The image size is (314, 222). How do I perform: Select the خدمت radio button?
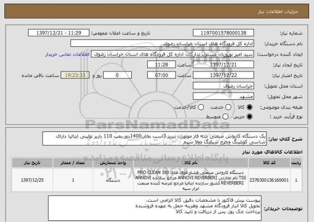pos(228,107)
